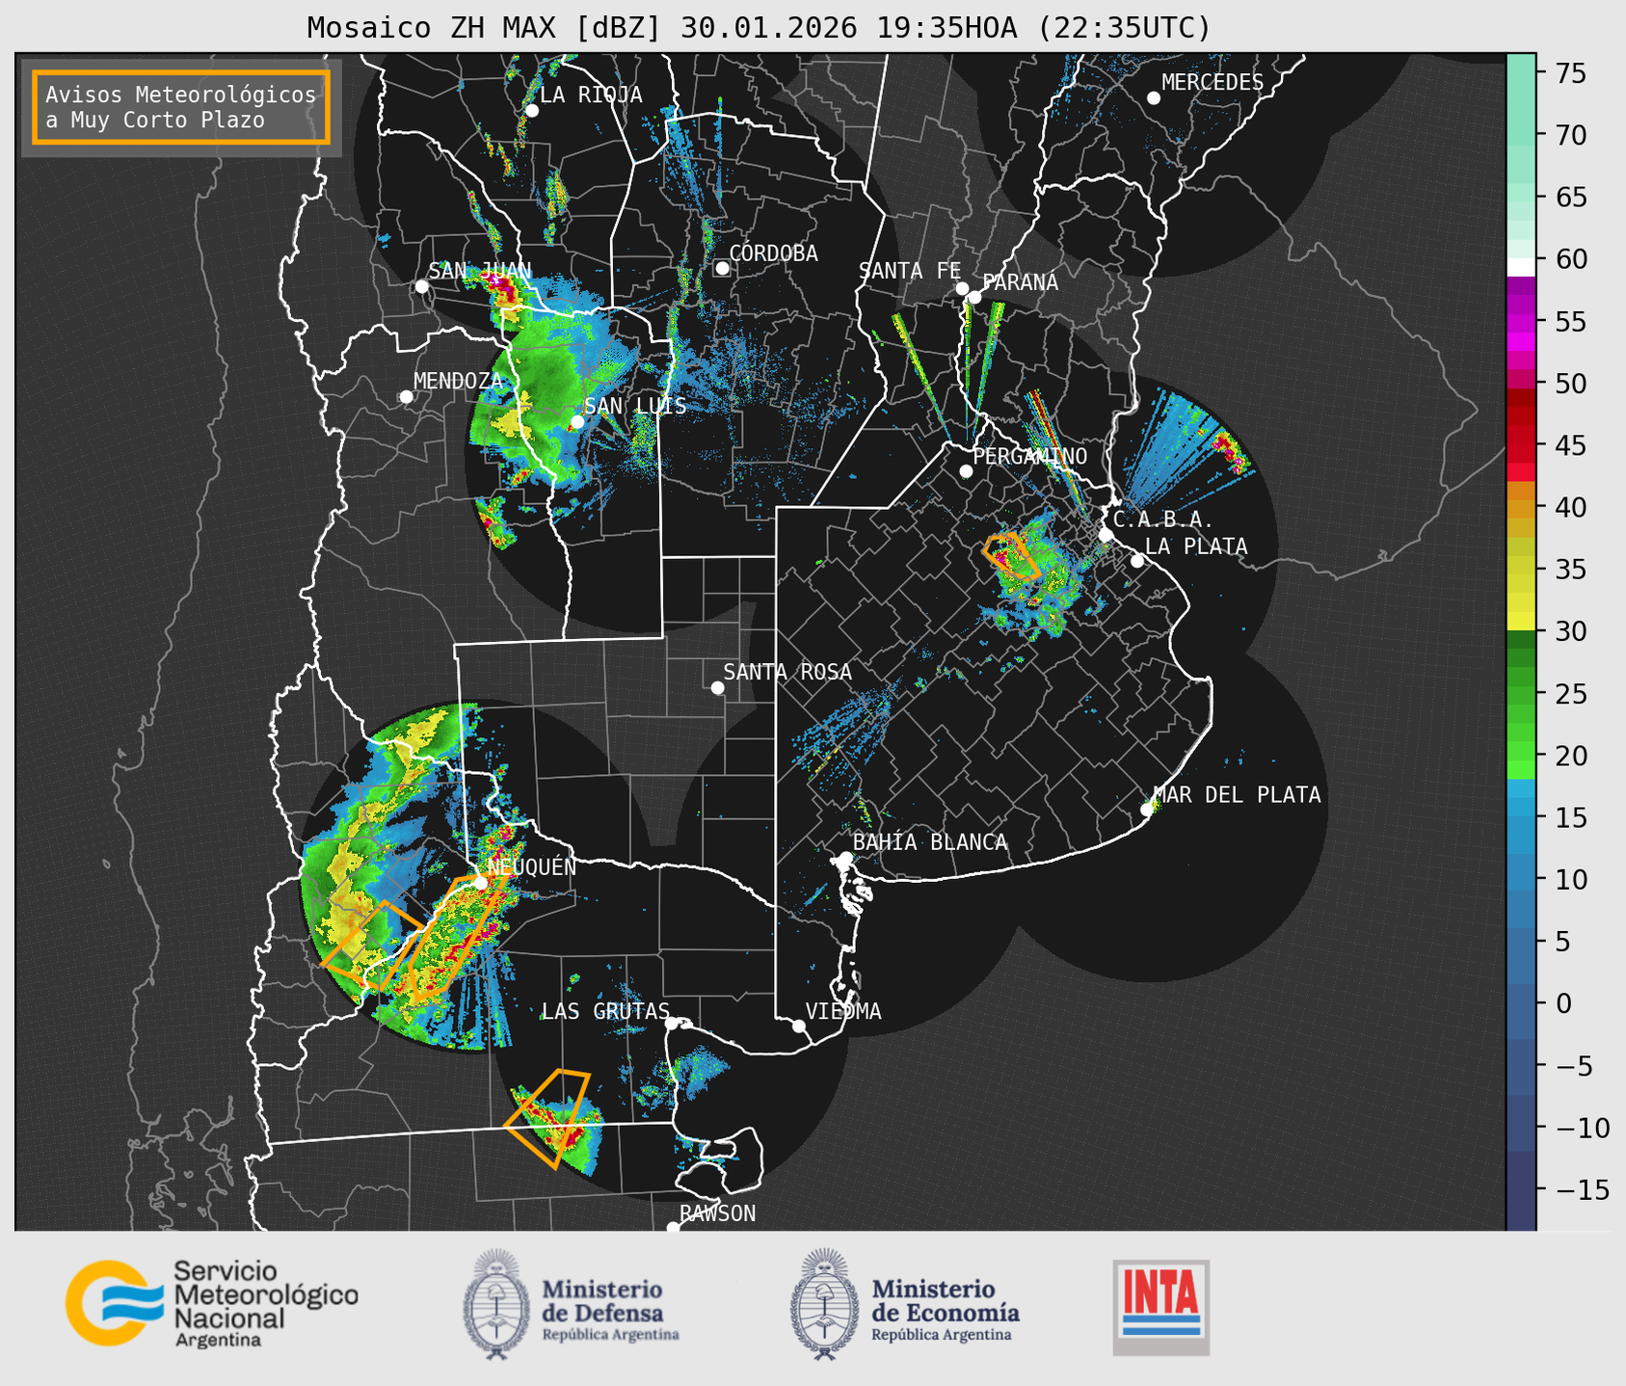This screenshot has height=1386, width=1626.
Task: Select the PERGAMINO city label
Action: click(x=1030, y=456)
